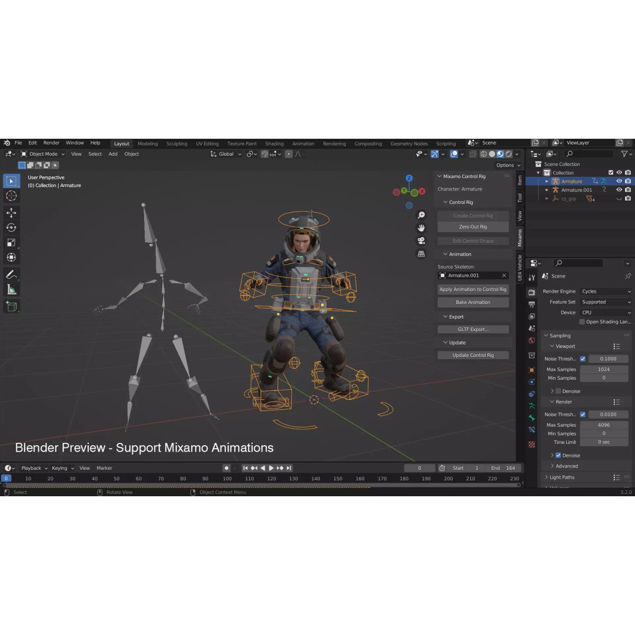Toggle the camera view icon
635x635 pixels.
(x=421, y=241)
